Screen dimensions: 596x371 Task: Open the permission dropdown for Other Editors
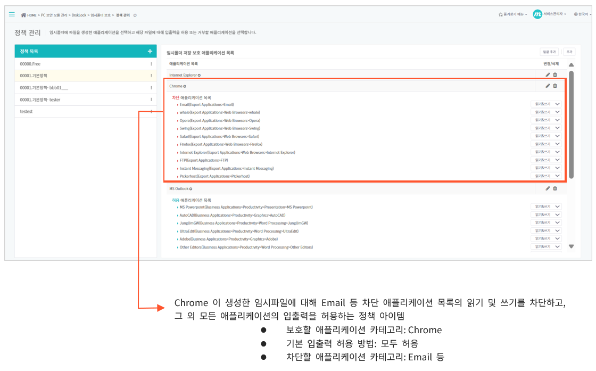546,246
